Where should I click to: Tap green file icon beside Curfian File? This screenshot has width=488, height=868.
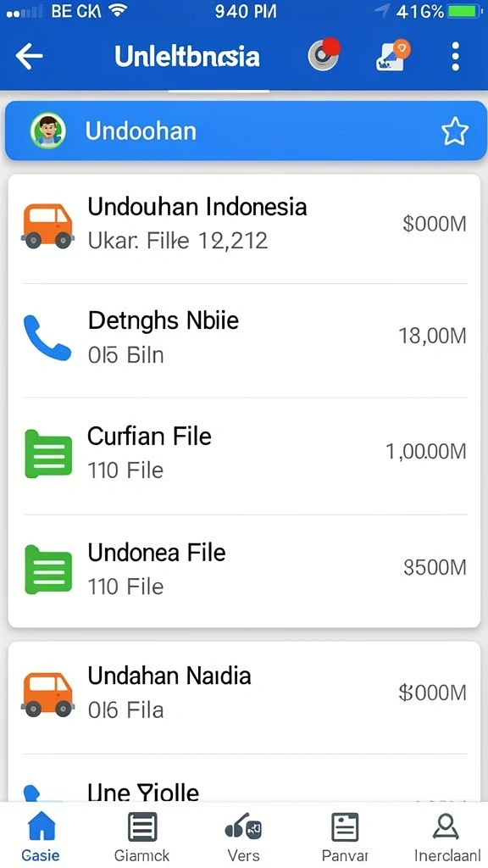pyautogui.click(x=48, y=454)
